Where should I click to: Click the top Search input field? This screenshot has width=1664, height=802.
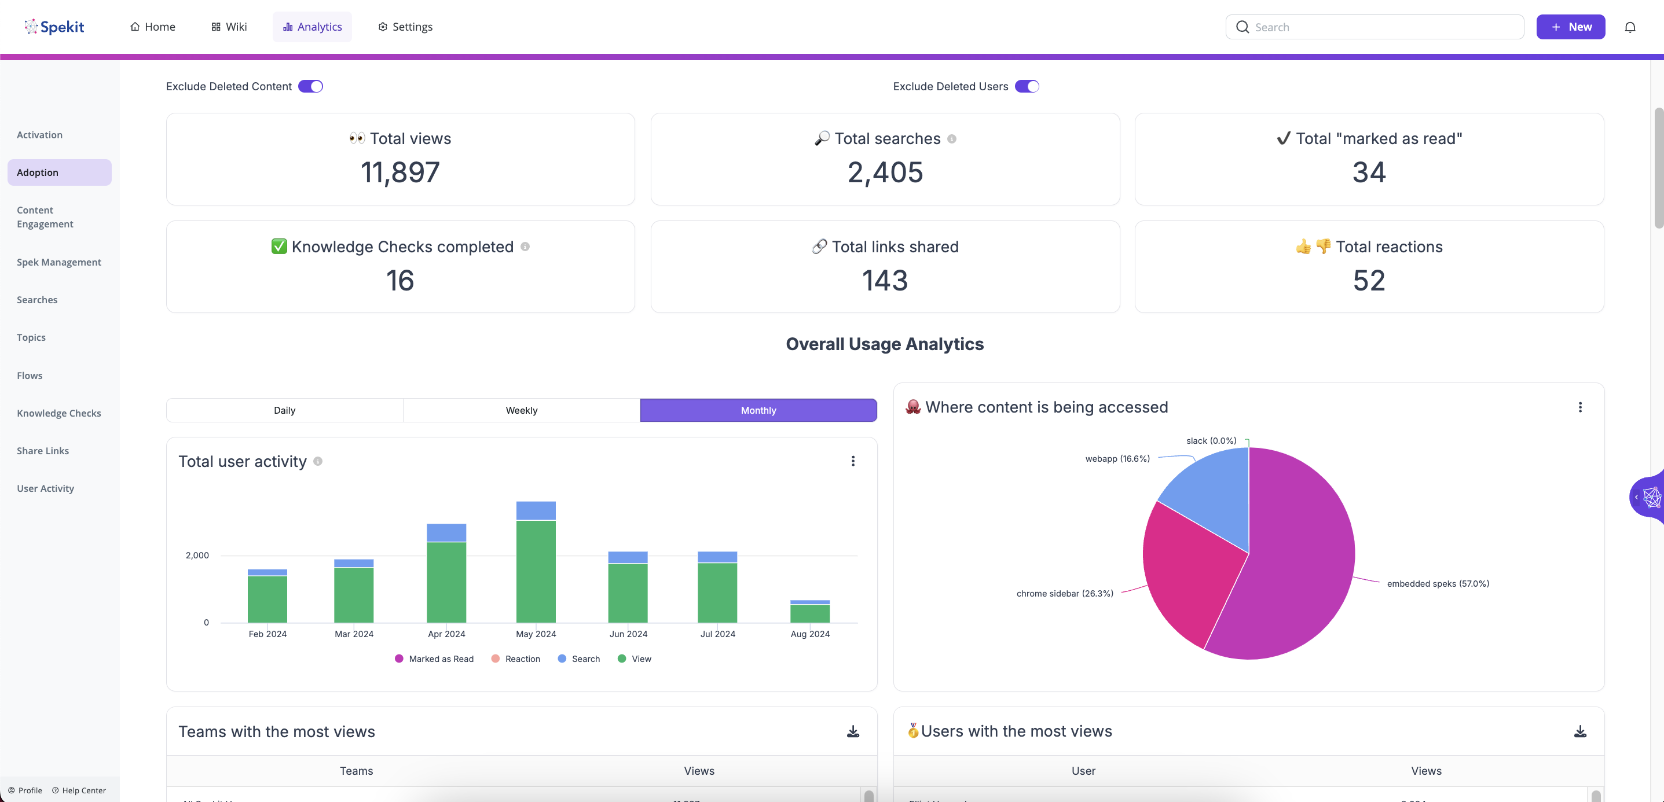(1375, 27)
